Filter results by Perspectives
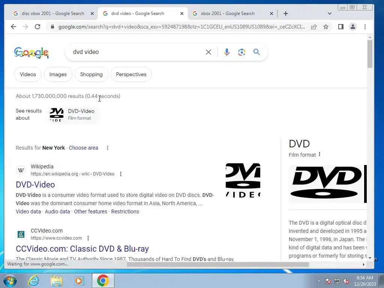 [131, 74]
